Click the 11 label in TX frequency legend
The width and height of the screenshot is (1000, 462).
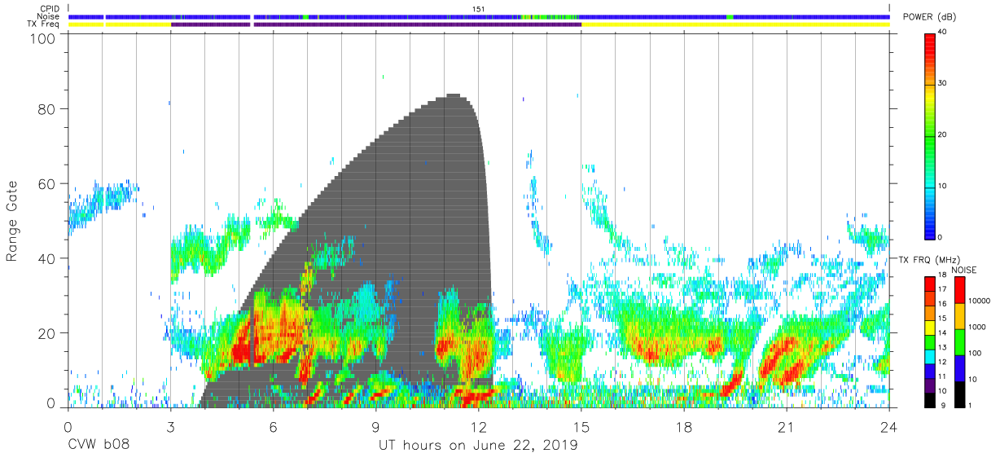[x=942, y=377]
